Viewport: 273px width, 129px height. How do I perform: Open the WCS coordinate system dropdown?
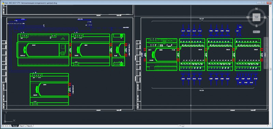click(257, 32)
